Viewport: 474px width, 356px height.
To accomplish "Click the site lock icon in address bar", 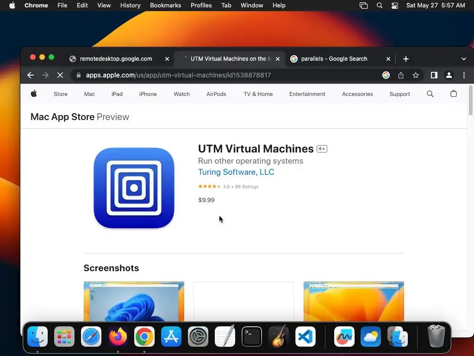I will click(x=79, y=75).
